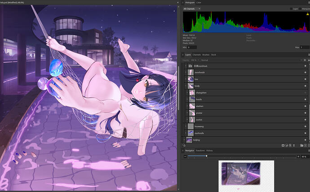Open the layer settings cog icon
The height and width of the screenshot is (192, 310).
coord(305,60)
